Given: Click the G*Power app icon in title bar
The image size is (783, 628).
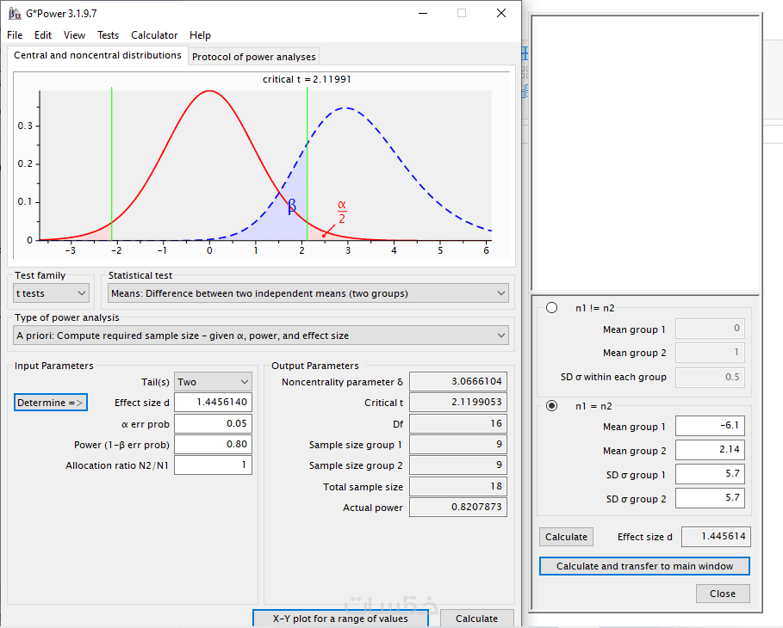Looking at the screenshot, I should (15, 14).
